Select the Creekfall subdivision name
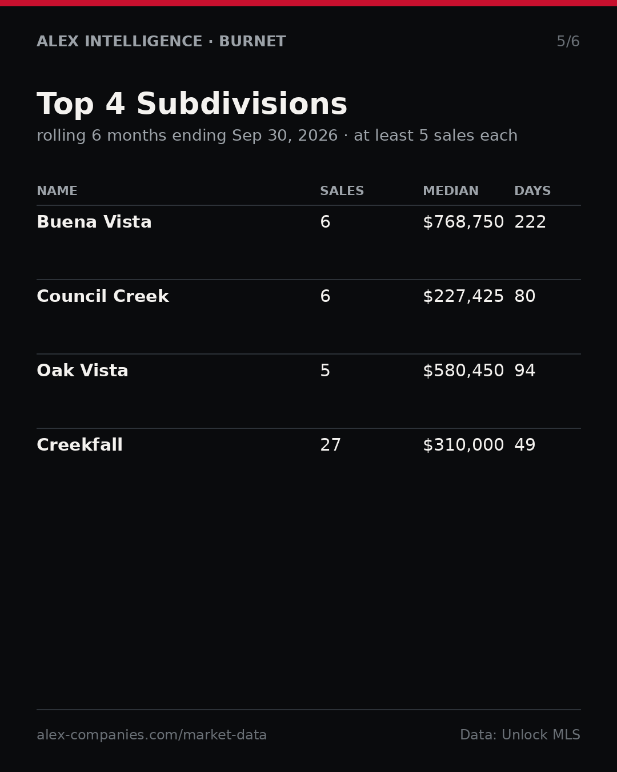Viewport: 617px width, 772px height. [x=79, y=445]
